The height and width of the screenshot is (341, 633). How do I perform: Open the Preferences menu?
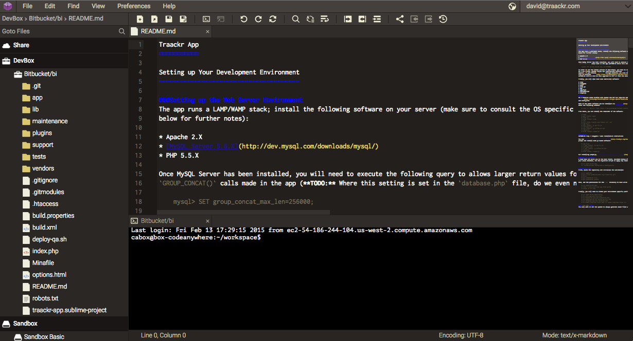click(134, 6)
